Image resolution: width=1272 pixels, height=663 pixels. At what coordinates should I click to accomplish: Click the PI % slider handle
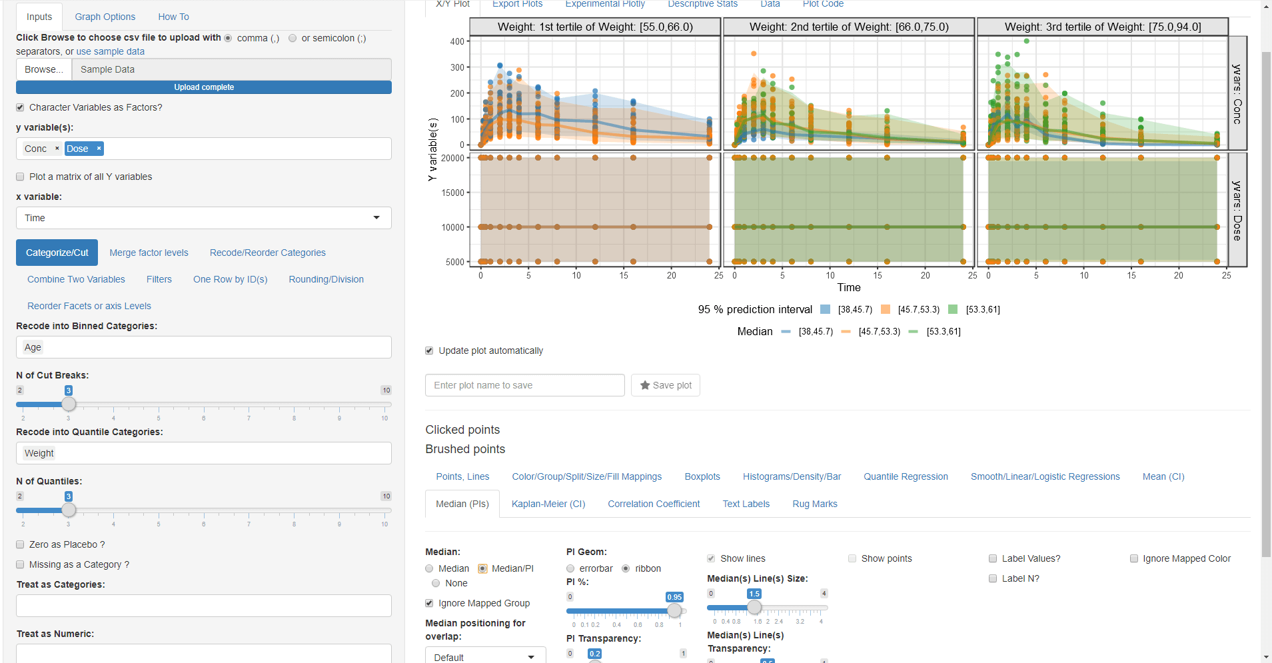point(674,610)
